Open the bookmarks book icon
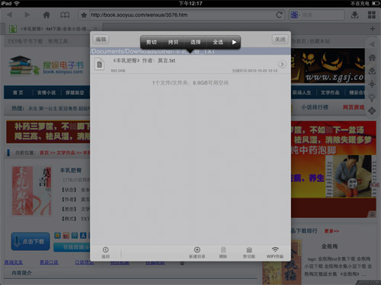 [65, 15]
